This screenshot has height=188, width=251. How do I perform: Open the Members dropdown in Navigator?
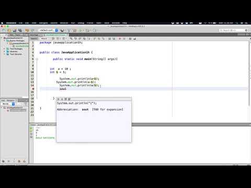click(x=8, y=104)
